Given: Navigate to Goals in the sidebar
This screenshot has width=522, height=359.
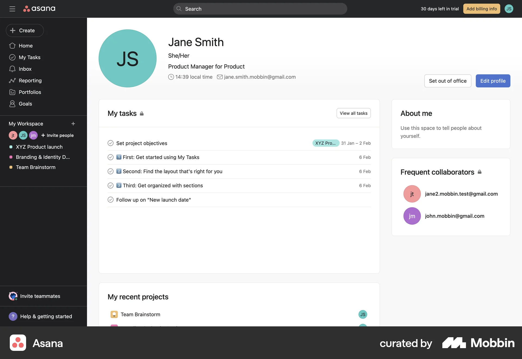Looking at the screenshot, I should pos(25,104).
